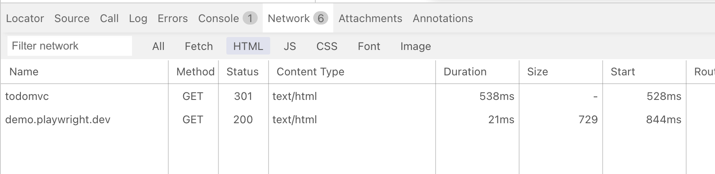Switch to the Locator tab
The height and width of the screenshot is (174, 715).
(x=25, y=18)
